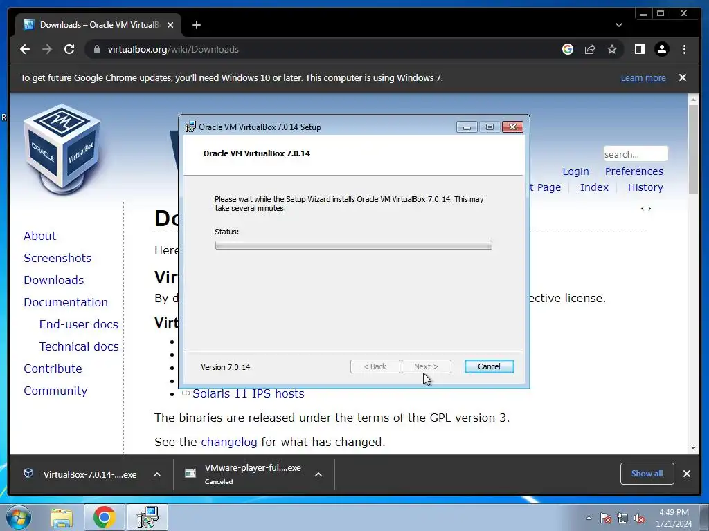Image resolution: width=709 pixels, height=531 pixels.
Task: Switch to Chrome in taskbar
Action: (104, 517)
